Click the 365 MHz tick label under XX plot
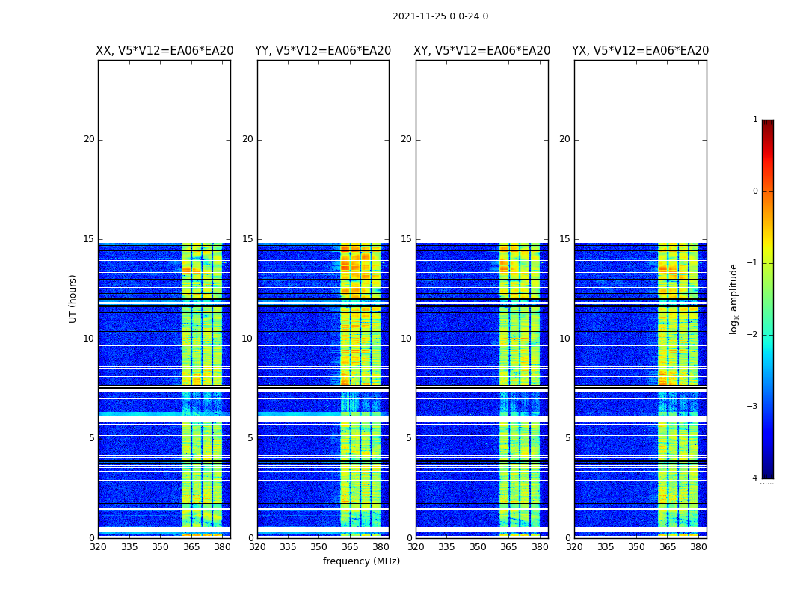This screenshot has height=598, width=785. click(191, 547)
